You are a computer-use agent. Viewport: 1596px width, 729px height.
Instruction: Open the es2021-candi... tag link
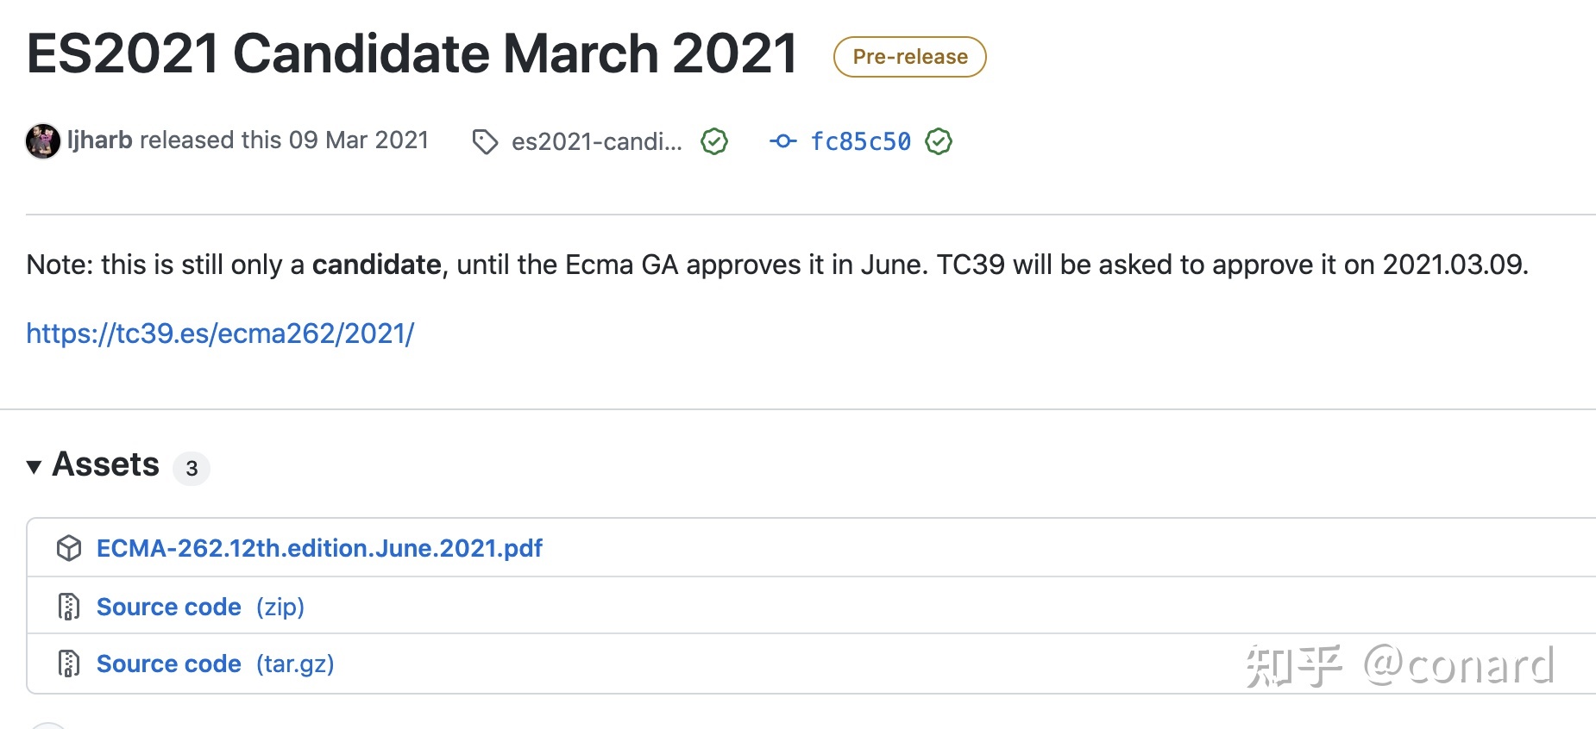[x=597, y=141]
